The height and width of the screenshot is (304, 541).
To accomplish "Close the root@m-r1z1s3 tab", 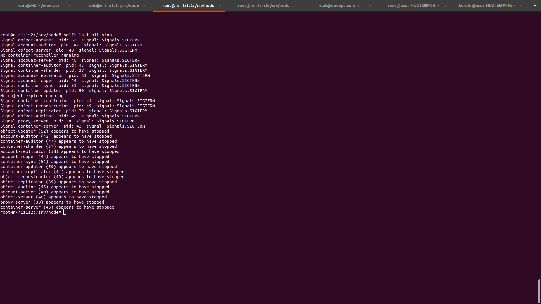I will click(295, 6).
